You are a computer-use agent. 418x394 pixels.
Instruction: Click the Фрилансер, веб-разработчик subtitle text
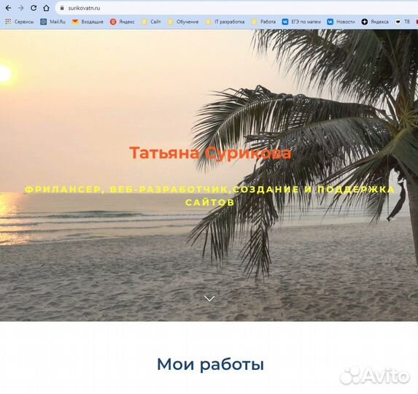[x=210, y=196]
